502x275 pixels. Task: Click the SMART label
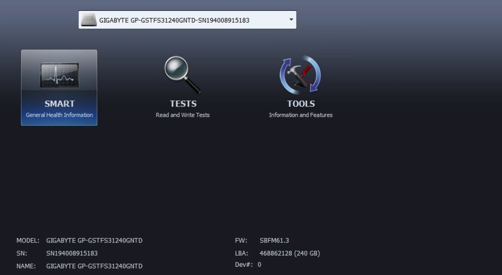tap(59, 104)
